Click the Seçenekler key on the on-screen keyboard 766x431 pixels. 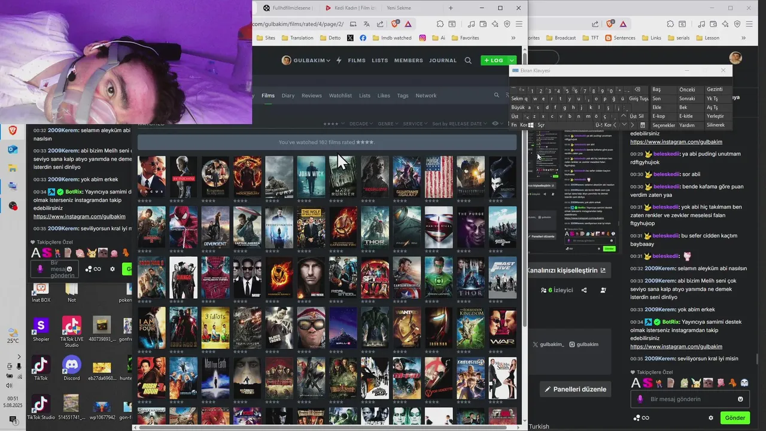click(x=664, y=125)
